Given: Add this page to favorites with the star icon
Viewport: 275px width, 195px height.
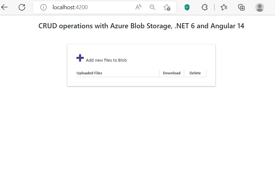Looking at the screenshot, I should pos(167,7).
